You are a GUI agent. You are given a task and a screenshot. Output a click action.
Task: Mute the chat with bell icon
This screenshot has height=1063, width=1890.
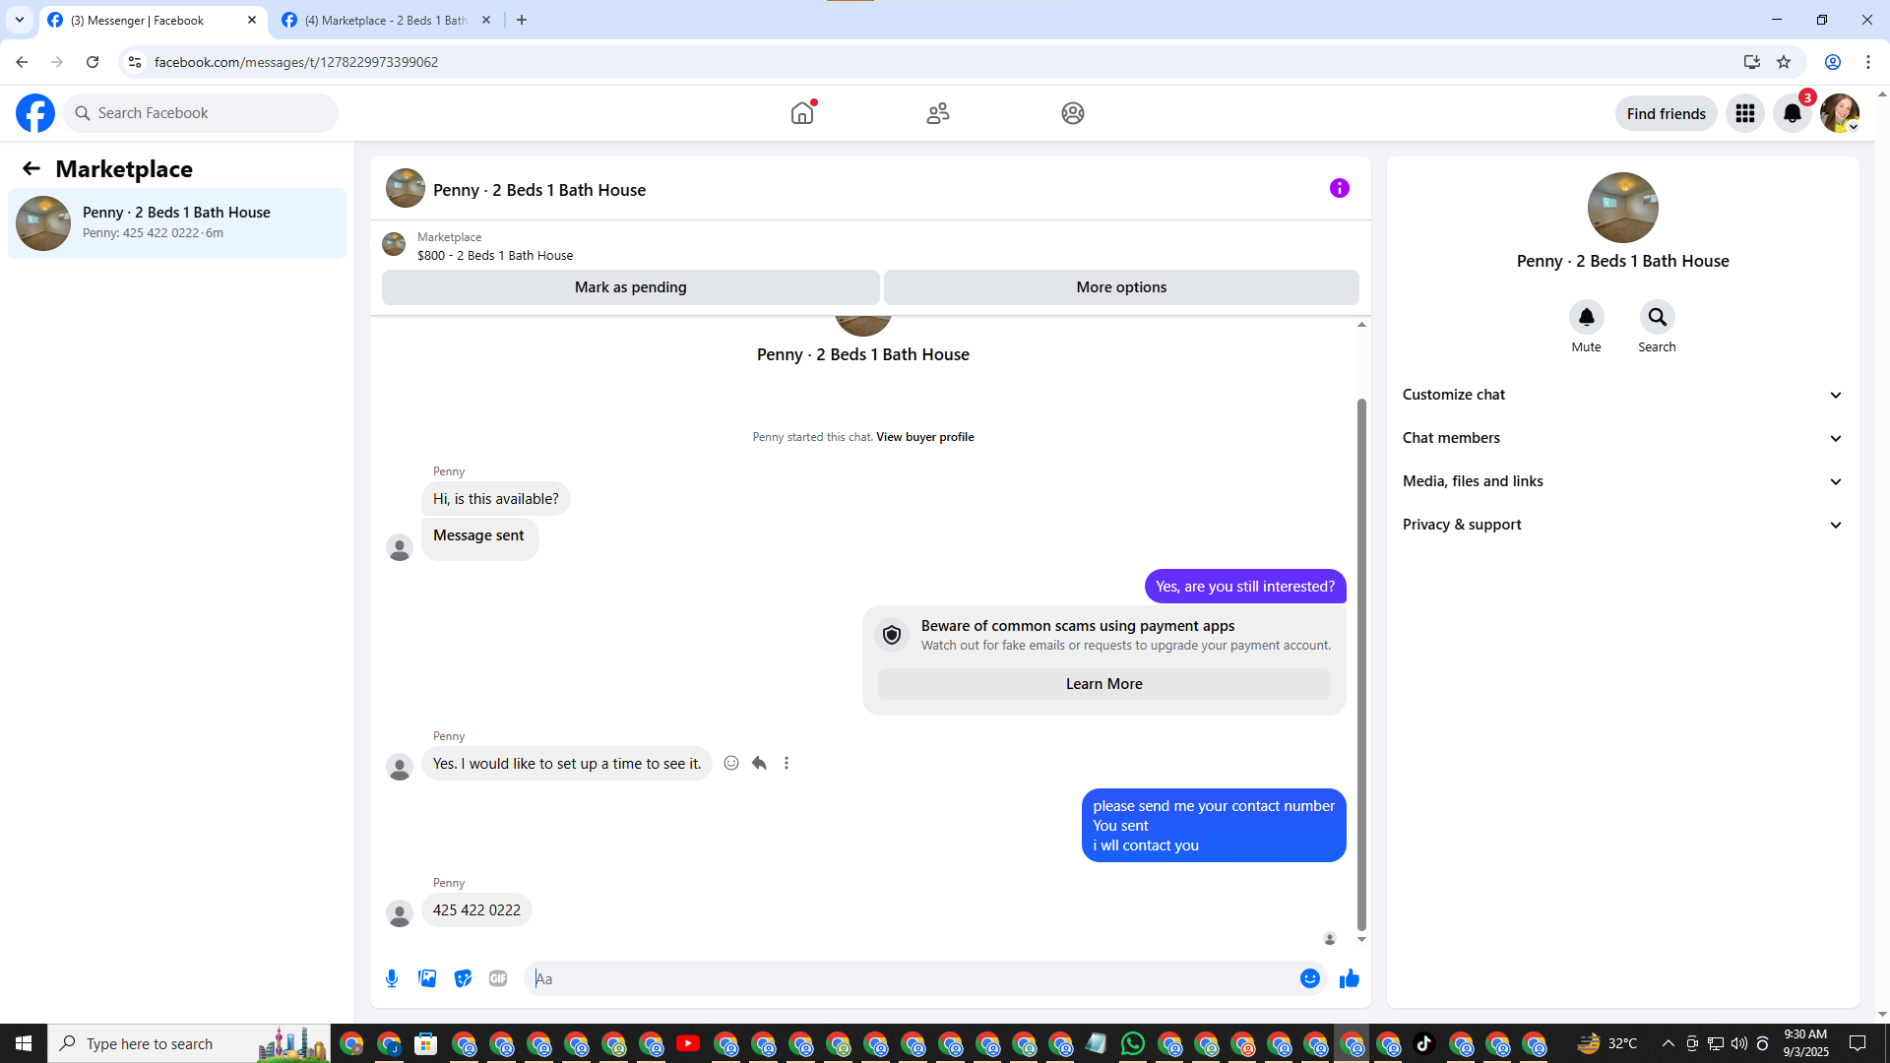pyautogui.click(x=1587, y=317)
